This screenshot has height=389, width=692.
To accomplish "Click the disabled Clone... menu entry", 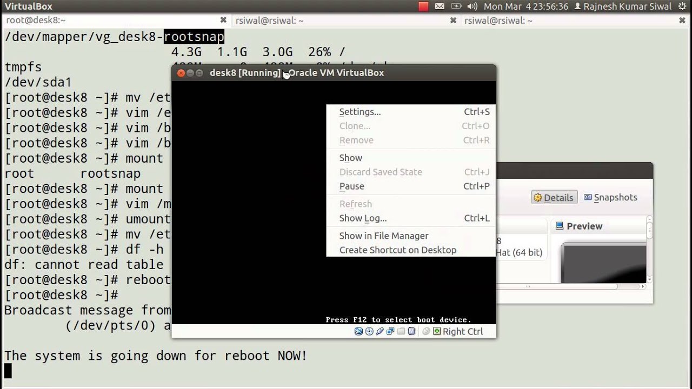I will point(411,126).
